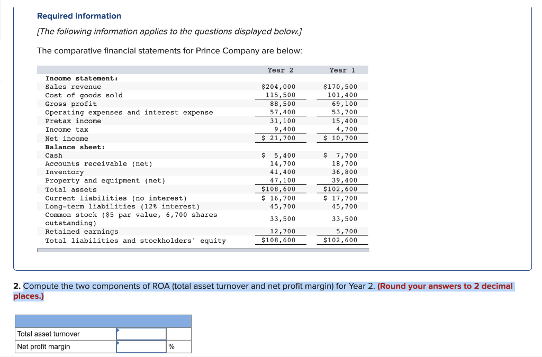The width and height of the screenshot is (542, 357).
Task: Click the Total asset turnover input field
Action: pyautogui.click(x=141, y=334)
